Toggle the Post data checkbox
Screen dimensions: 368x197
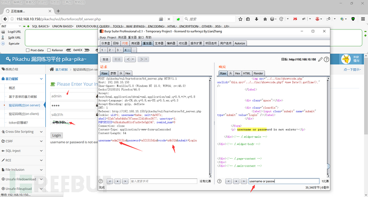[28, 50]
